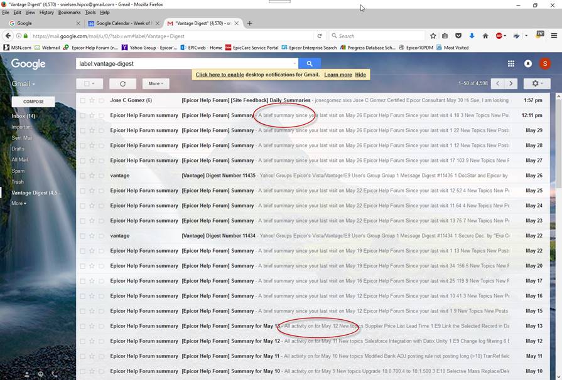Expand More labels in the sidebar
Screen dimensions: 562x380
pos(19,203)
